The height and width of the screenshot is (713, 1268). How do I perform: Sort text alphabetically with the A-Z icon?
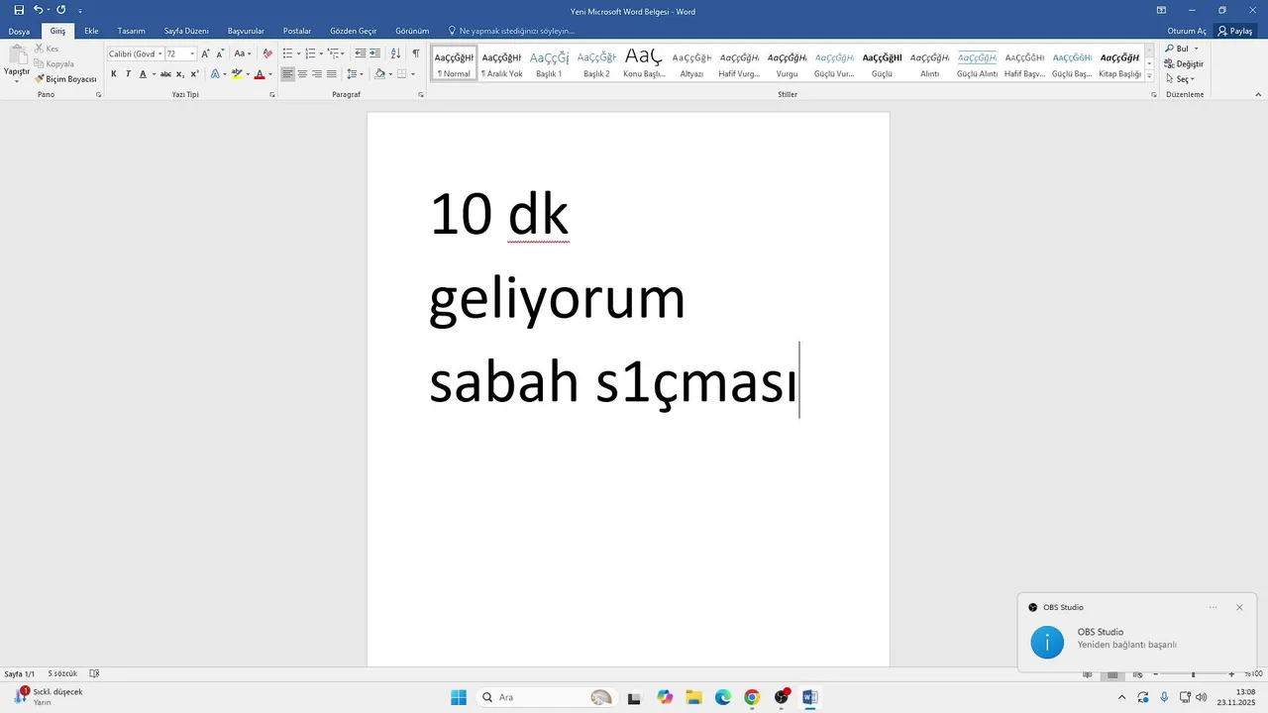click(x=396, y=53)
